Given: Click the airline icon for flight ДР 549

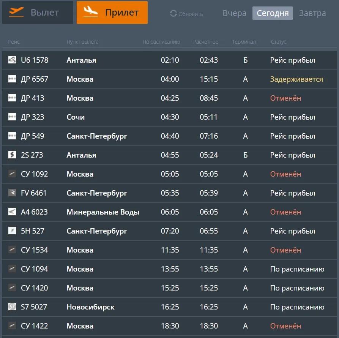Looking at the screenshot, I should click(x=12, y=136).
